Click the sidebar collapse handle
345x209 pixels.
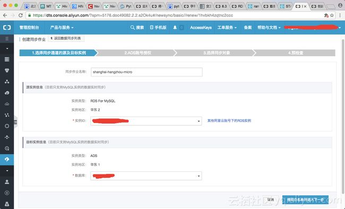[x=15, y=122]
